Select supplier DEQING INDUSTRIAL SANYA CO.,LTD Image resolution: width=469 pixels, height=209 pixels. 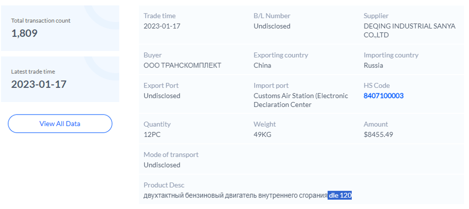pos(409,30)
